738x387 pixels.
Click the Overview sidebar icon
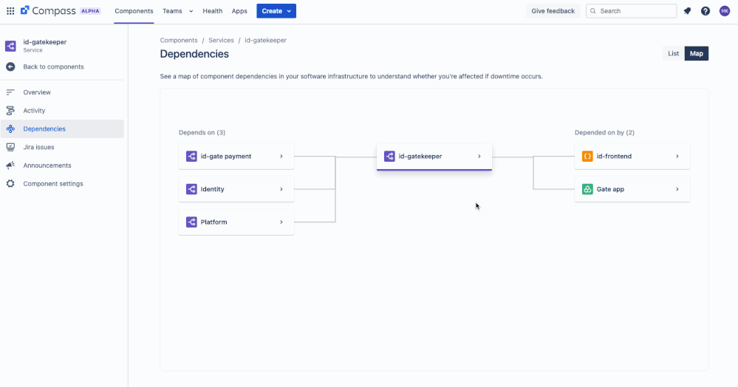coord(10,92)
